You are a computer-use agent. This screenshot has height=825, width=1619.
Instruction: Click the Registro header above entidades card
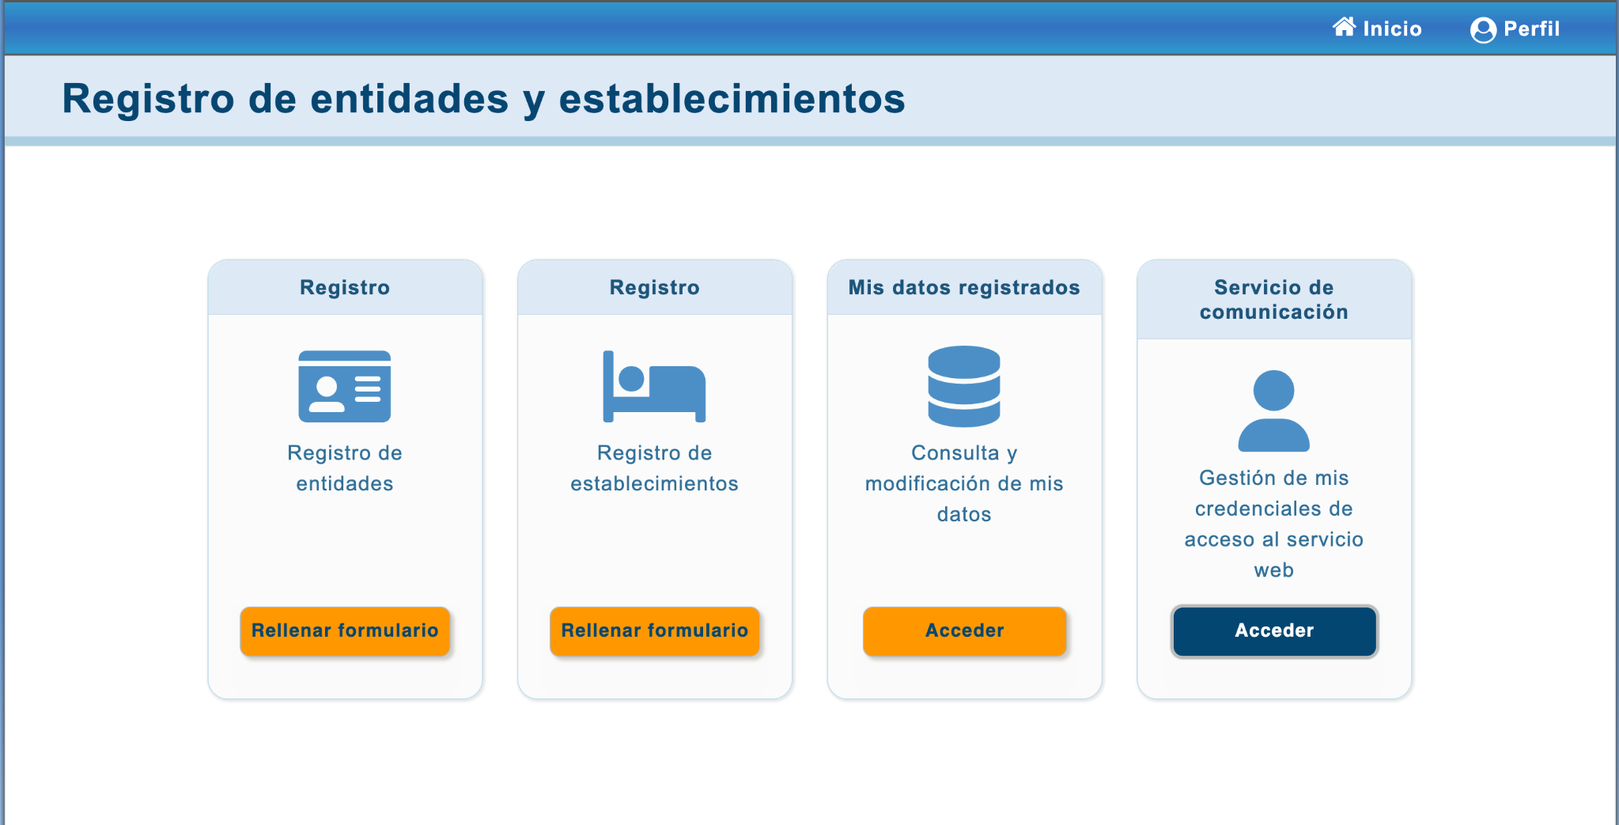point(345,287)
